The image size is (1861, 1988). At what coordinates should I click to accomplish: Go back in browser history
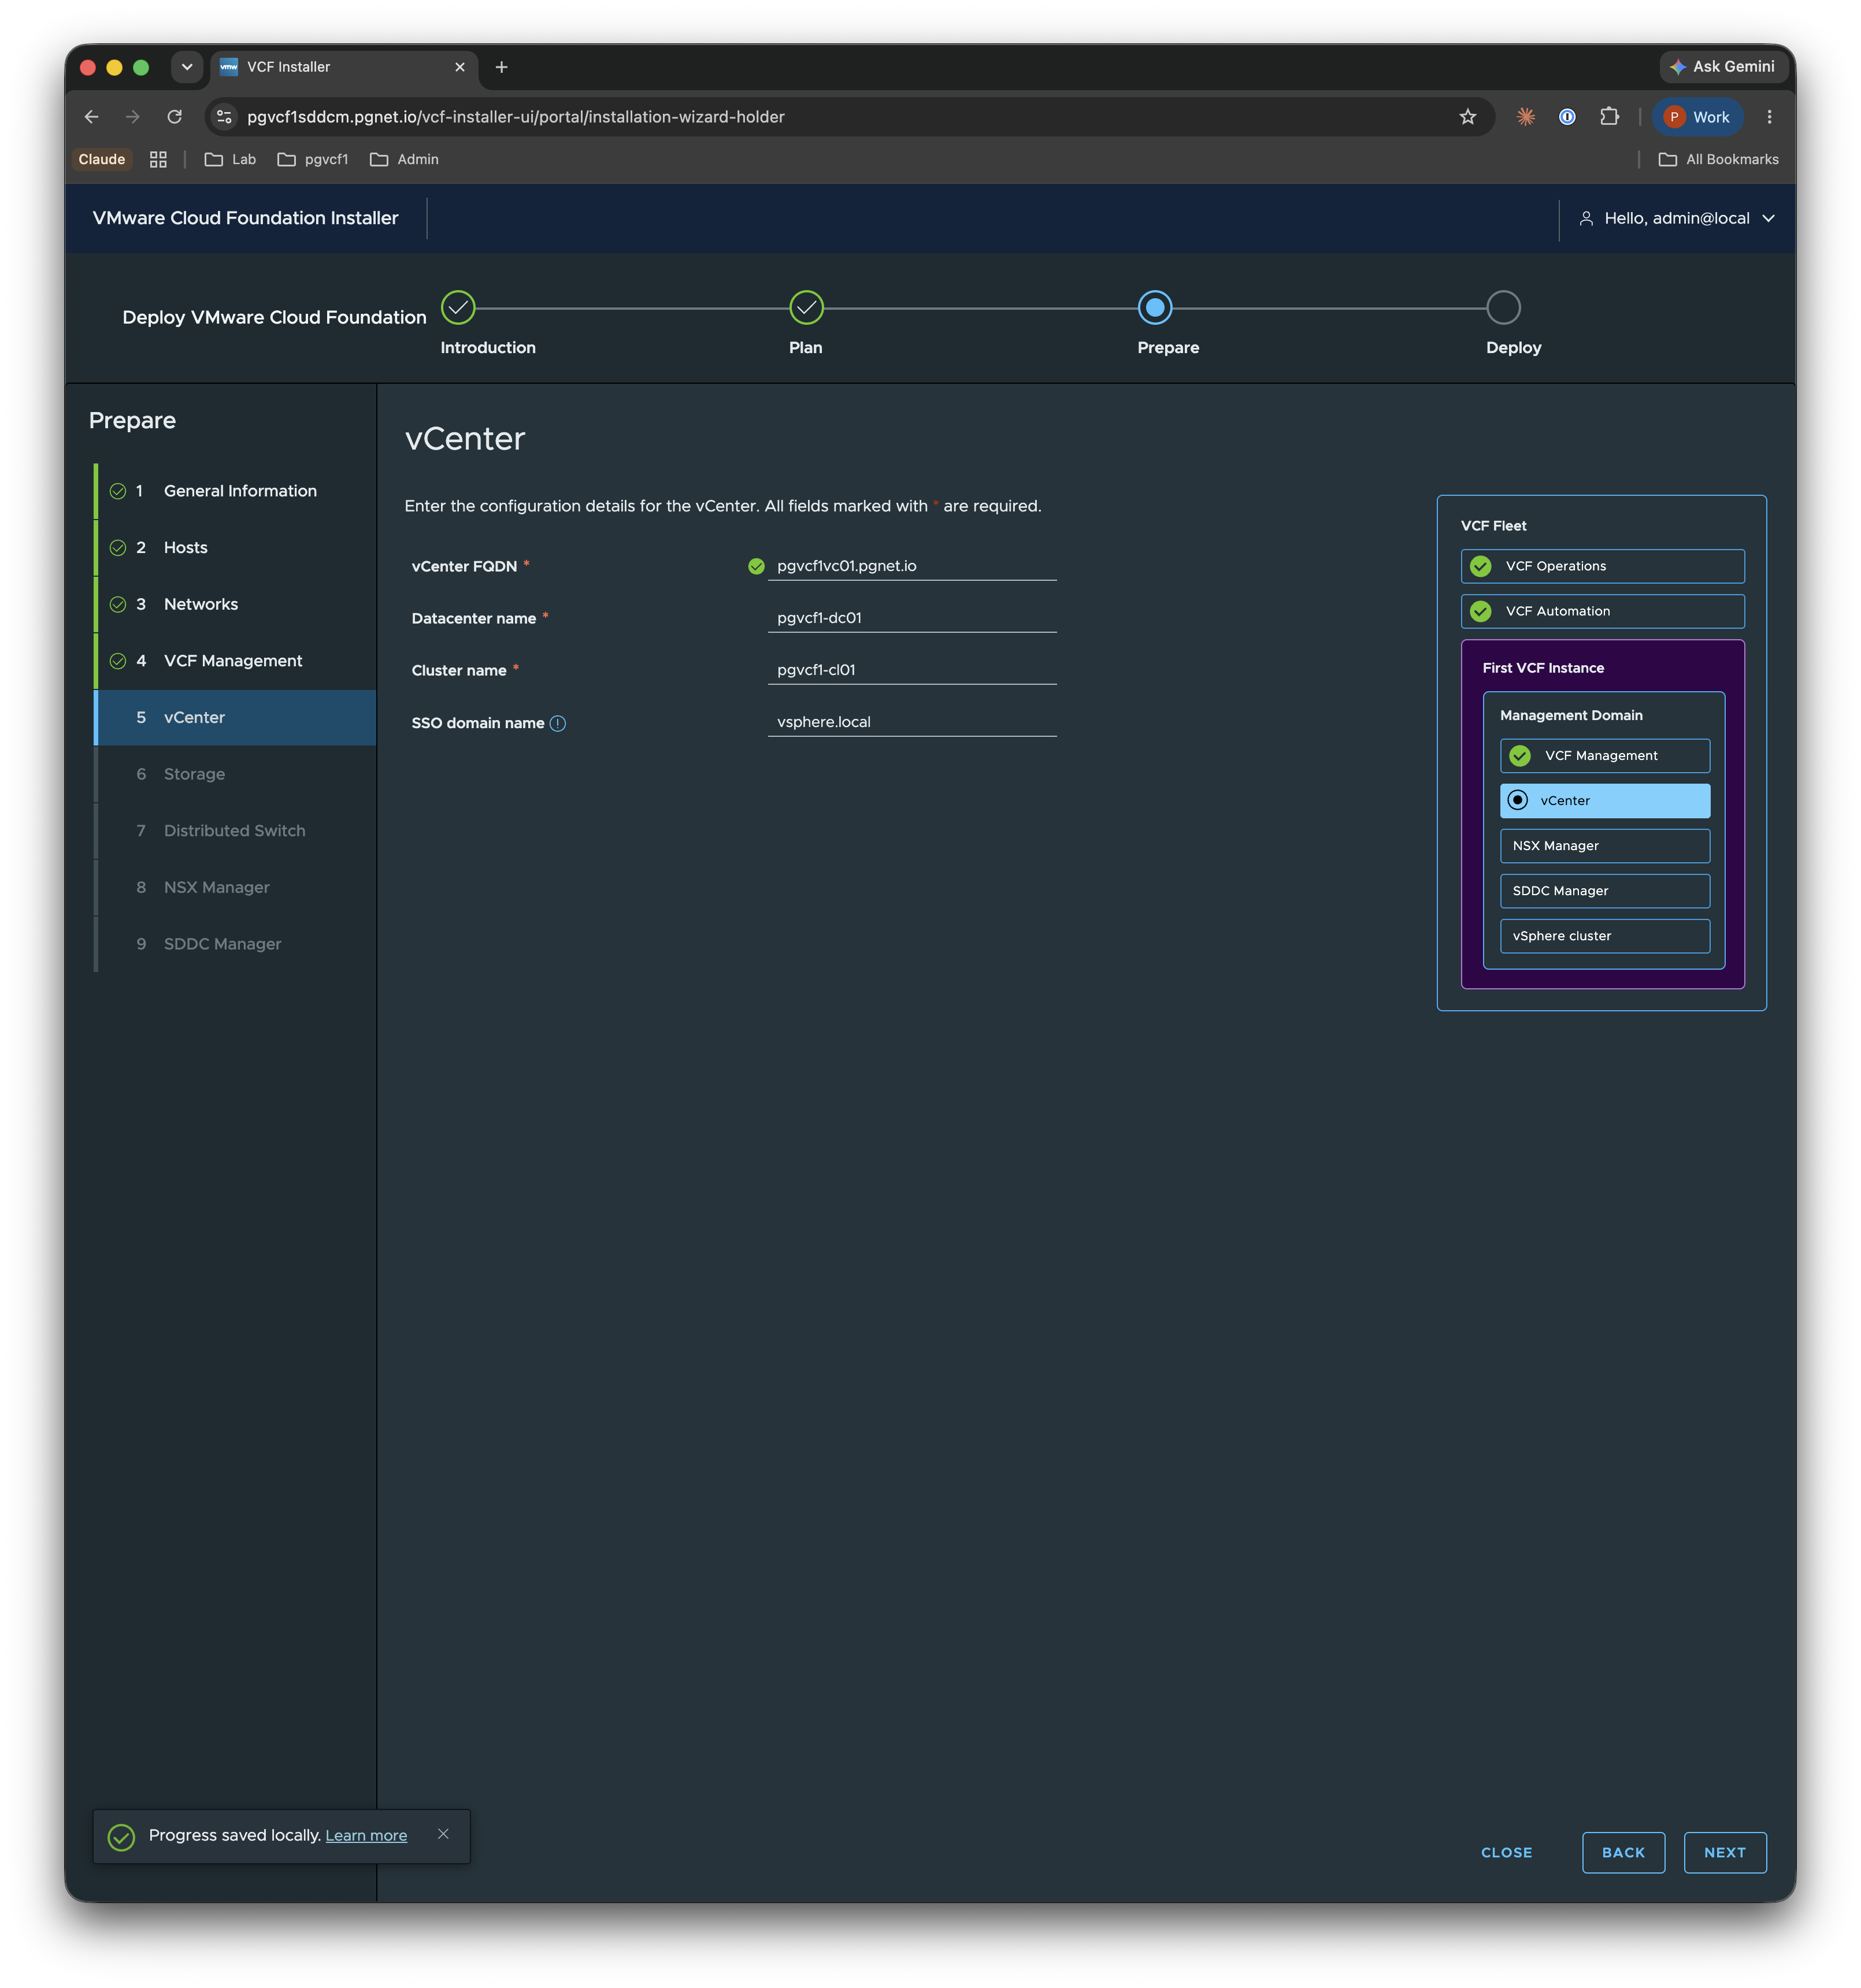[91, 117]
